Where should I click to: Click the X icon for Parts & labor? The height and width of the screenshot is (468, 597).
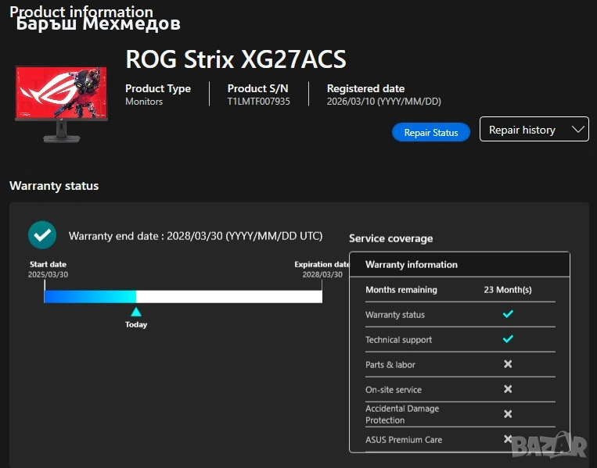pos(507,364)
